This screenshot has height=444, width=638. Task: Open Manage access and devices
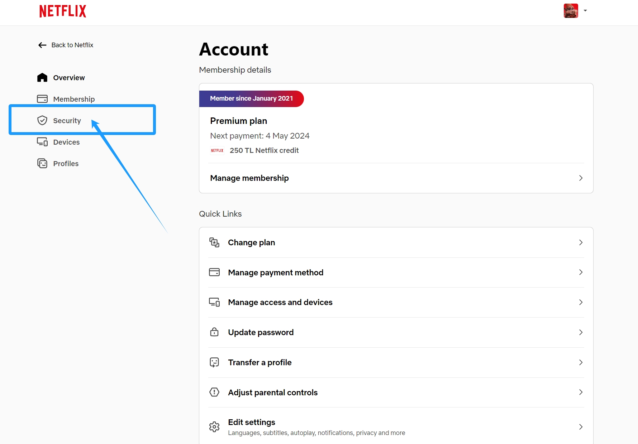click(396, 303)
